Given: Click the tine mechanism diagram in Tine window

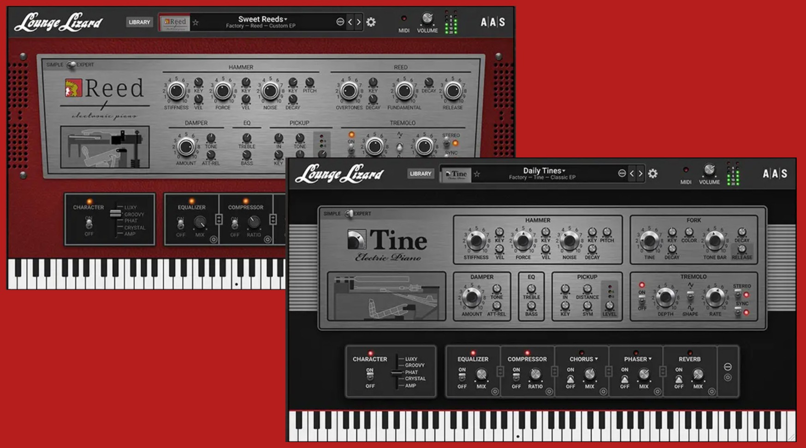Looking at the screenshot, I should click(386, 296).
